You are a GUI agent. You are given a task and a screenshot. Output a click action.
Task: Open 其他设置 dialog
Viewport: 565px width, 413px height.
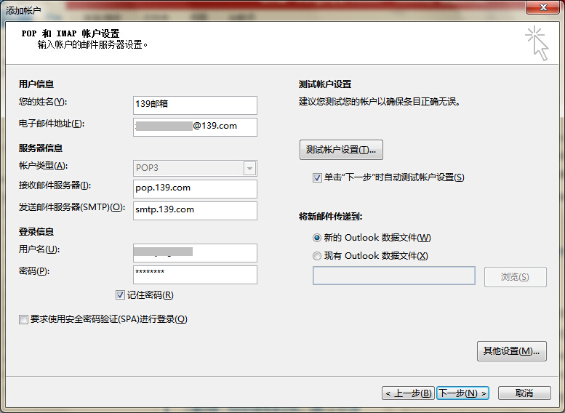511,351
